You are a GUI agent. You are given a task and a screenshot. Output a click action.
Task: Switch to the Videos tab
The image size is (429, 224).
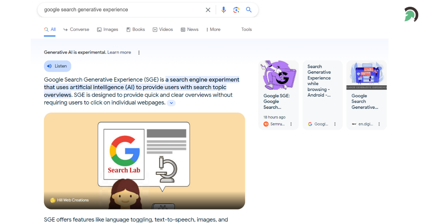[x=163, y=30]
